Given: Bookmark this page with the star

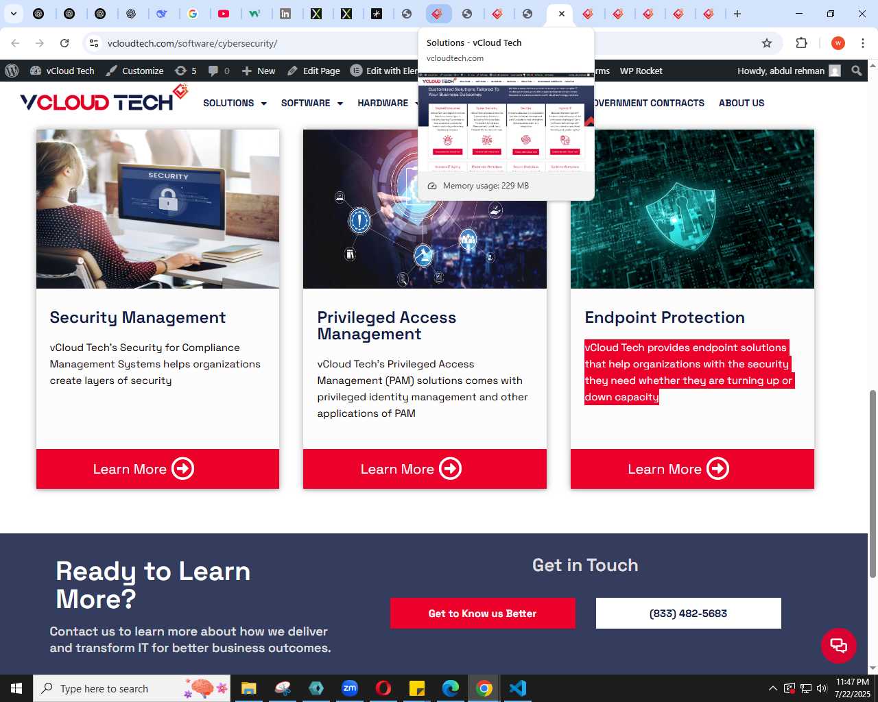Looking at the screenshot, I should coord(767,43).
